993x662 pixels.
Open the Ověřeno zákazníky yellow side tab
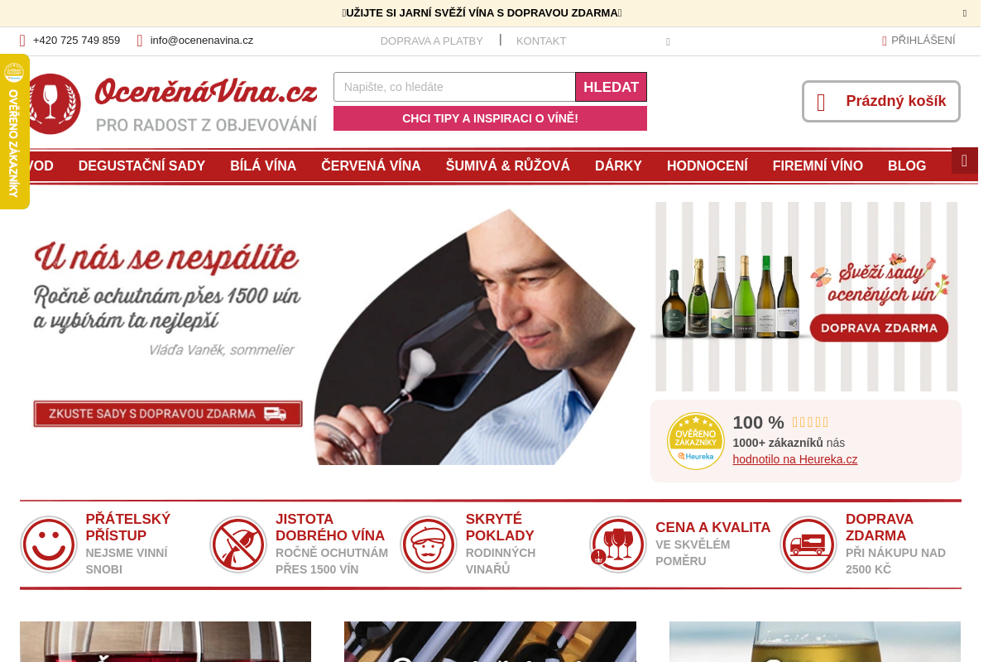pyautogui.click(x=14, y=132)
